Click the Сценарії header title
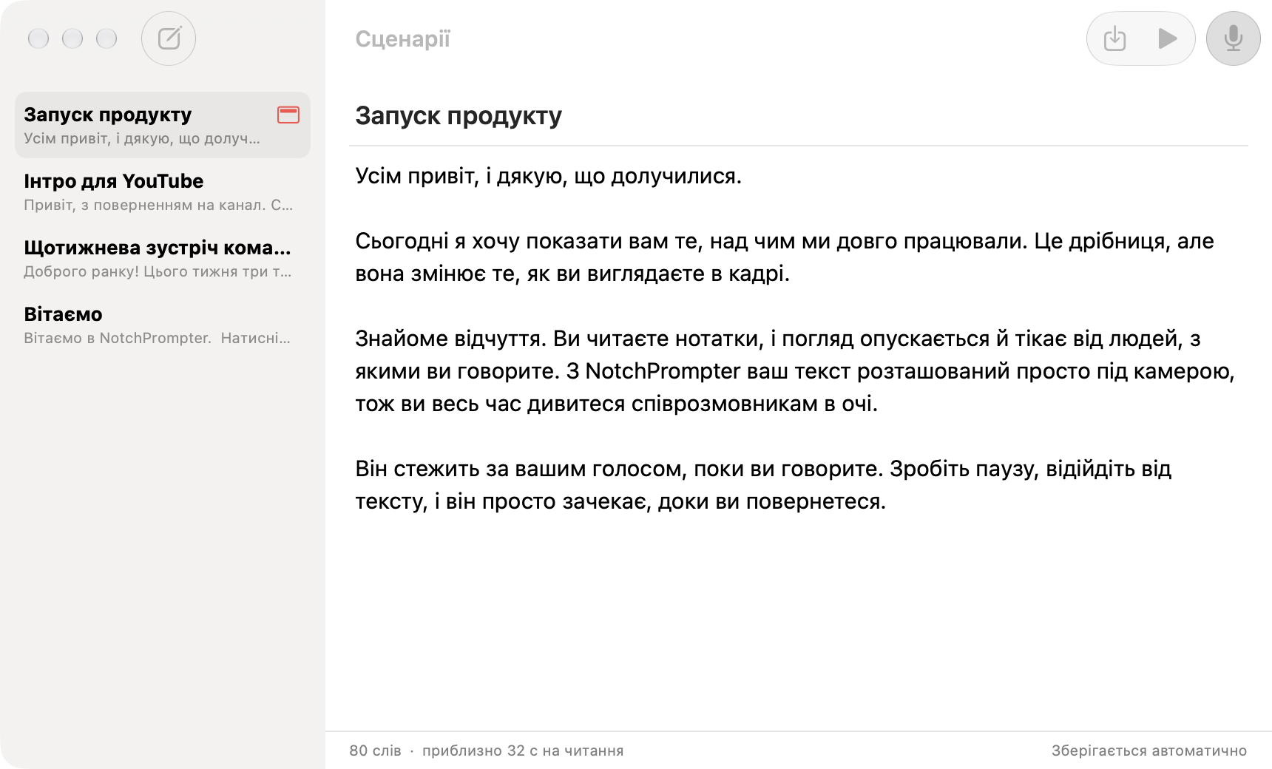The image size is (1272, 769). pyautogui.click(x=402, y=38)
